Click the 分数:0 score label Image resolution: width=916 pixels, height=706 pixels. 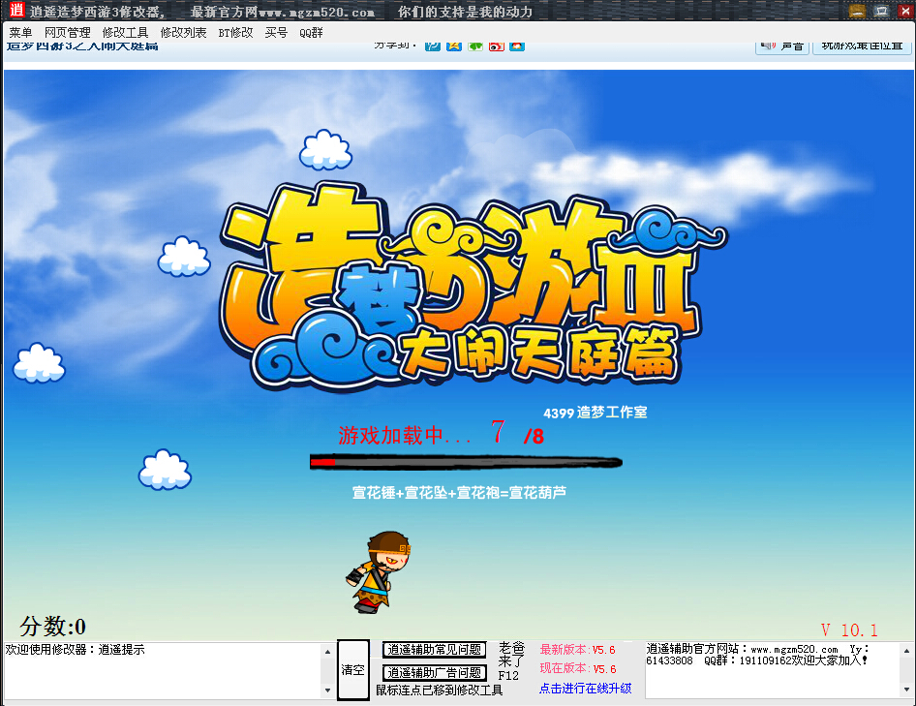(x=52, y=627)
